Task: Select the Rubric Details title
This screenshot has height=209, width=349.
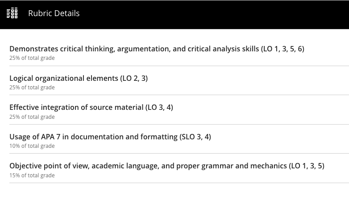Action: [54, 13]
